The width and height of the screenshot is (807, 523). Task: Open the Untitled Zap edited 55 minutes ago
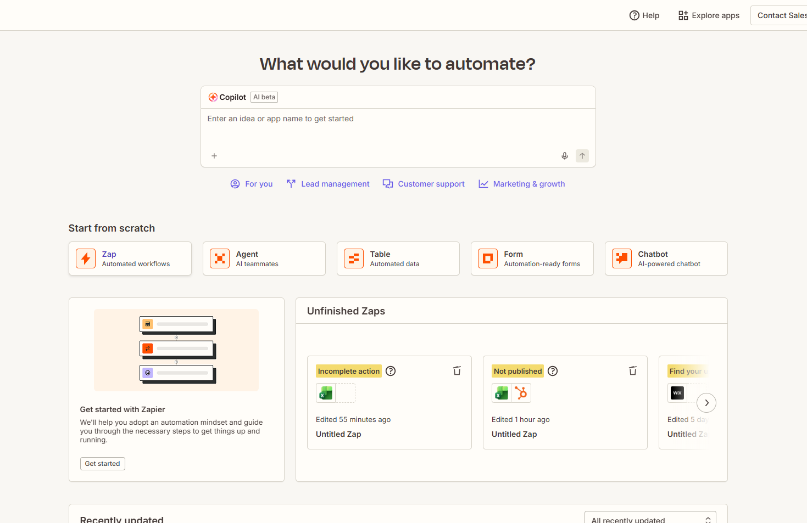(x=338, y=434)
